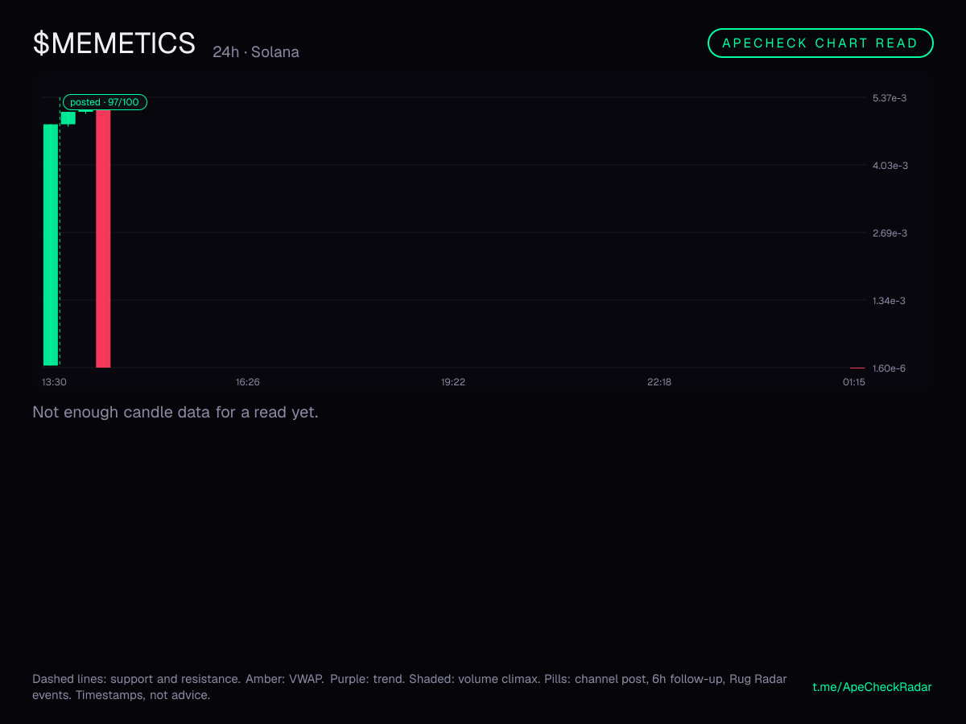Click the $MEMETICS token title
The height and width of the screenshot is (724, 966).
pyautogui.click(x=114, y=43)
